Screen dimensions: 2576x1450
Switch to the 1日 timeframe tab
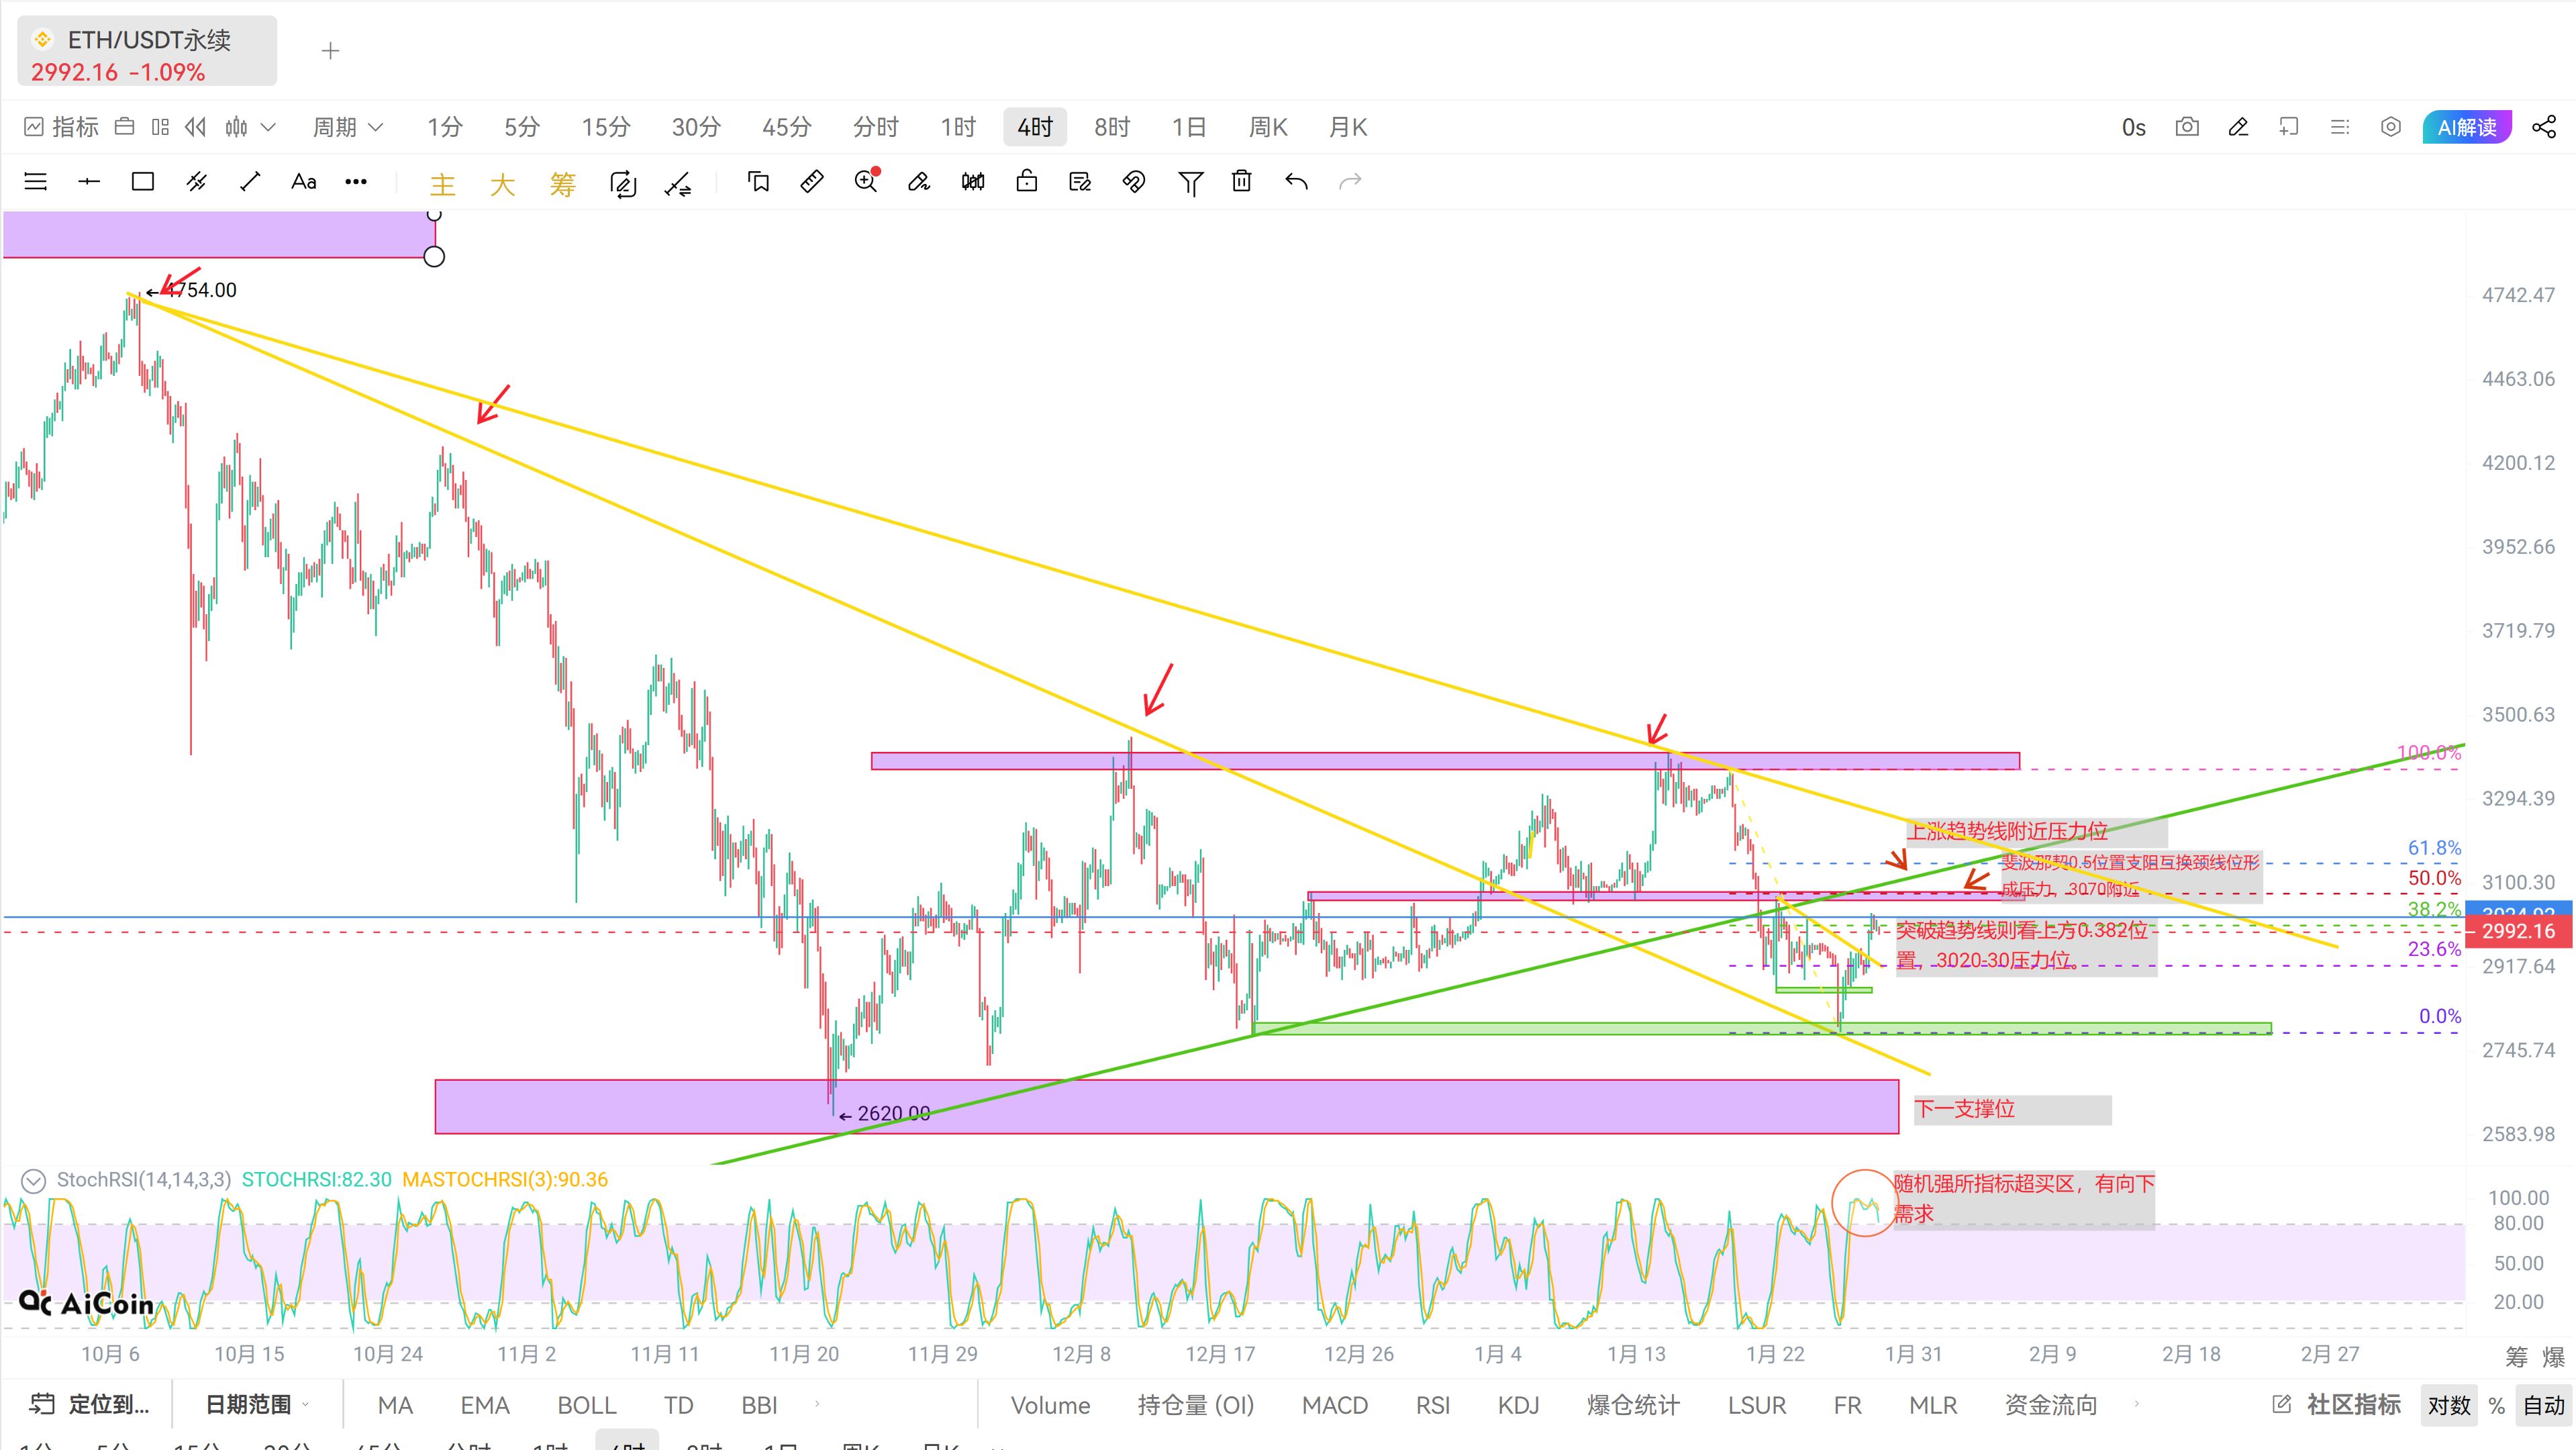1188,127
